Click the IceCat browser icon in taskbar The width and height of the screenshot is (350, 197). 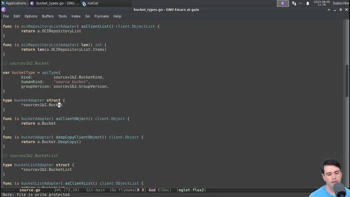[84, 3]
